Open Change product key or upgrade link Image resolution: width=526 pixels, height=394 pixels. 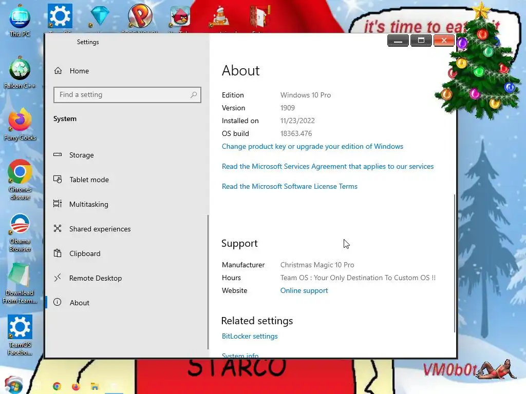[x=312, y=146]
